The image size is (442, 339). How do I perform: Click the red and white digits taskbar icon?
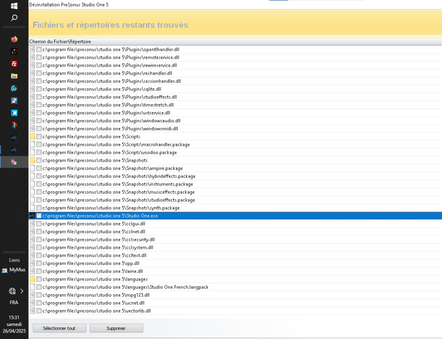[x=14, y=51]
